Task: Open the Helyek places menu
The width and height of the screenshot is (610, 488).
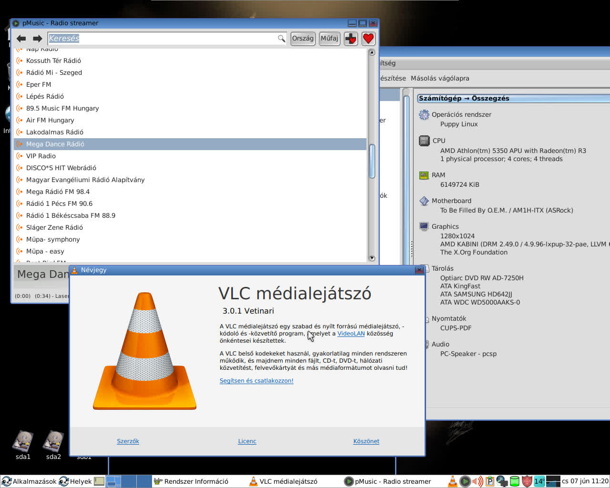Action: coord(75,481)
